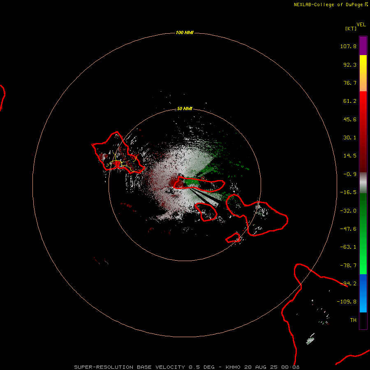
Task: Click the 61.2 velocity scale value
Action: [x=350, y=101]
